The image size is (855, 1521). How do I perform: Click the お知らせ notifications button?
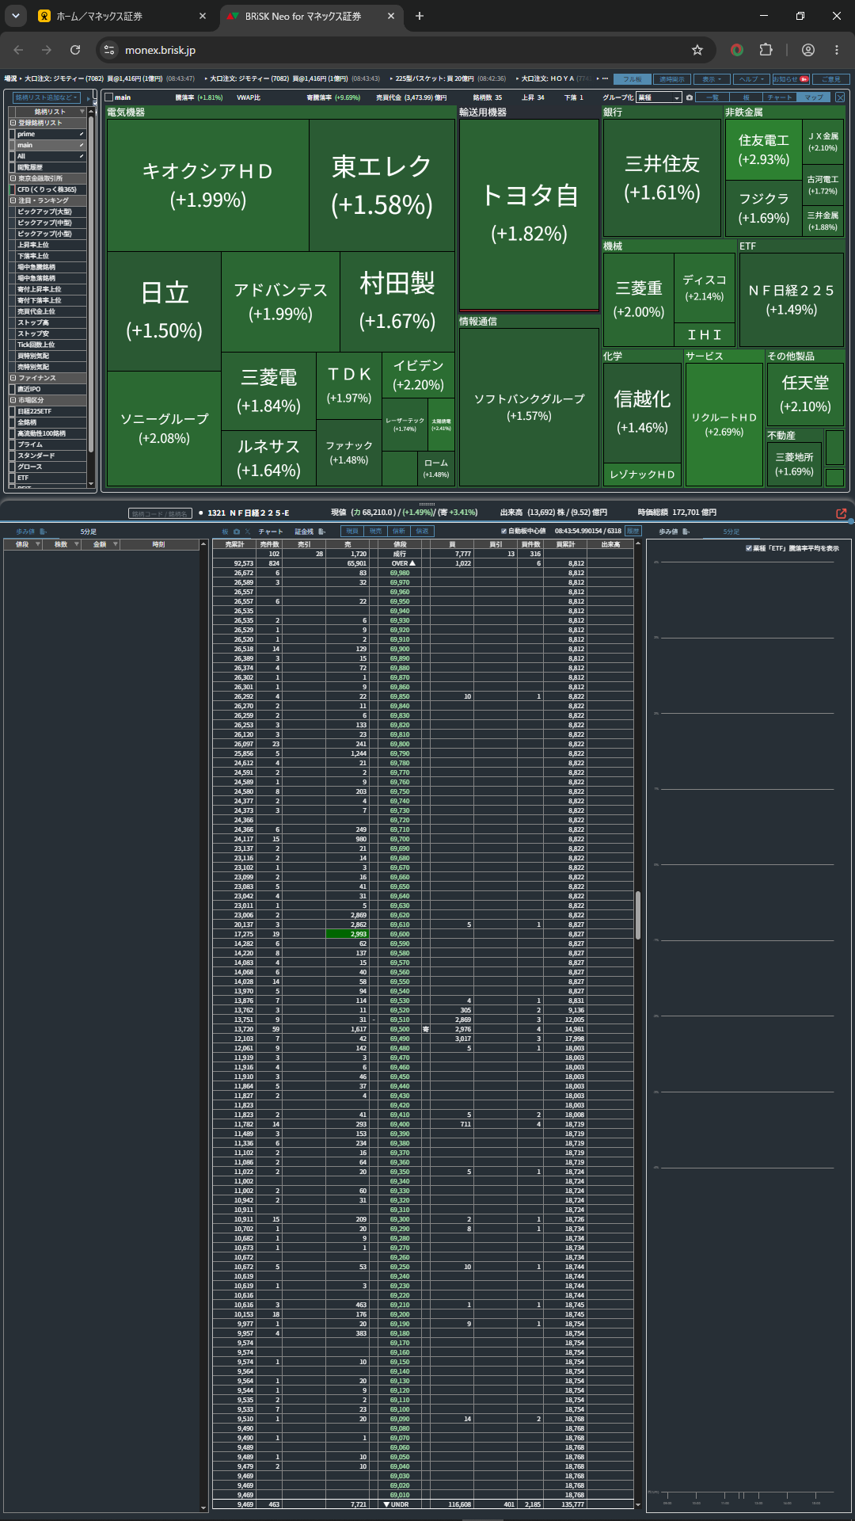coord(791,79)
